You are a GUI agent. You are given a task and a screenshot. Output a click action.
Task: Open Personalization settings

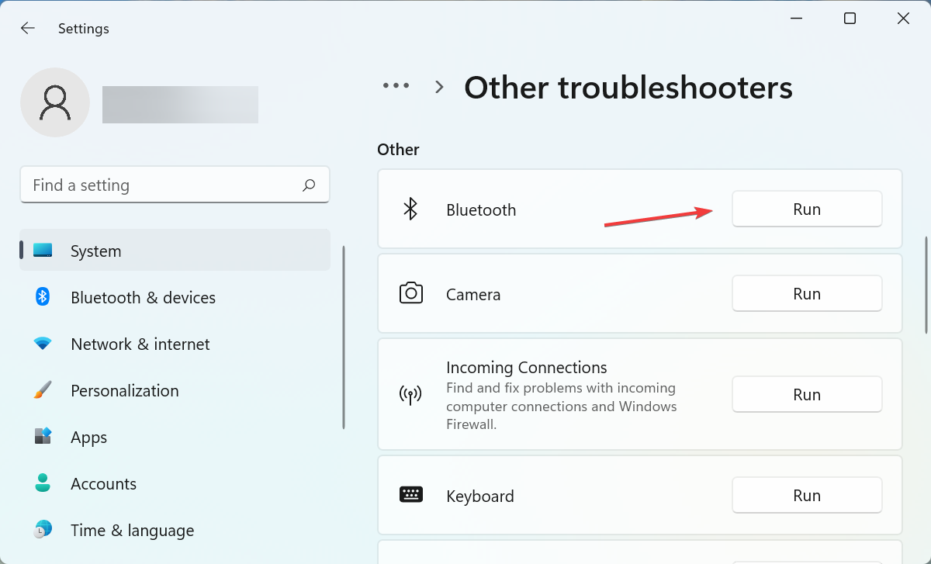point(124,390)
